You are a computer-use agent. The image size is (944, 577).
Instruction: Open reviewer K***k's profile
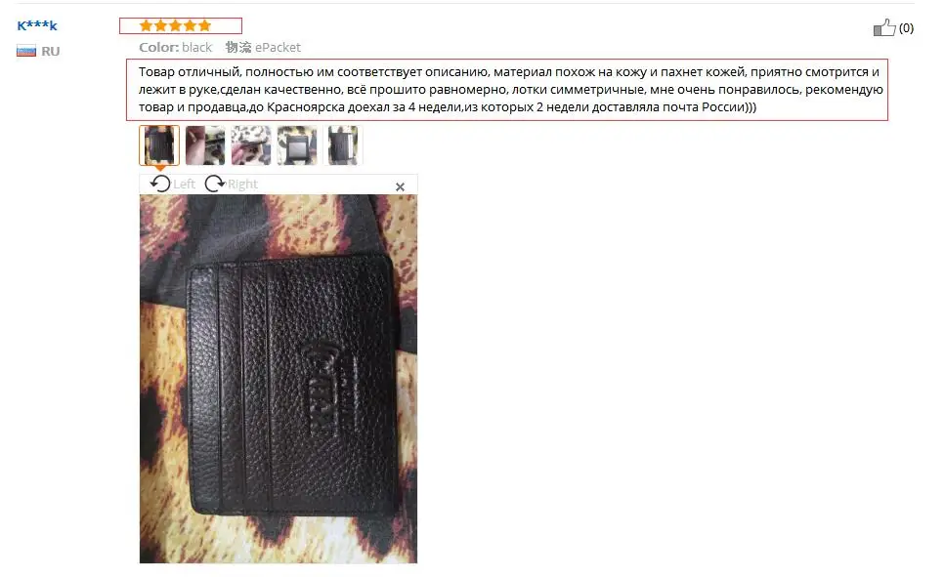point(37,25)
